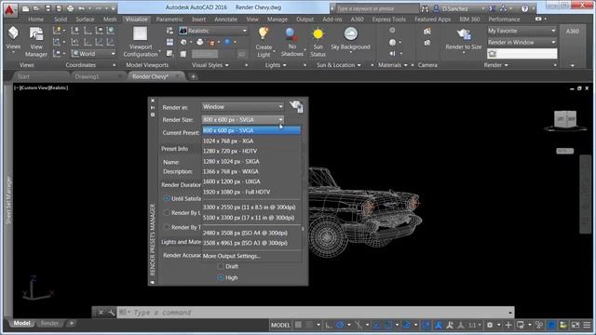Close the command line with X icon
Screen dimensions: 596x335
[101, 313]
